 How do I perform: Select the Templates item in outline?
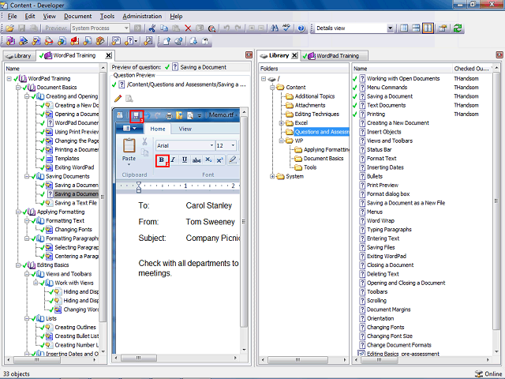click(x=66, y=159)
